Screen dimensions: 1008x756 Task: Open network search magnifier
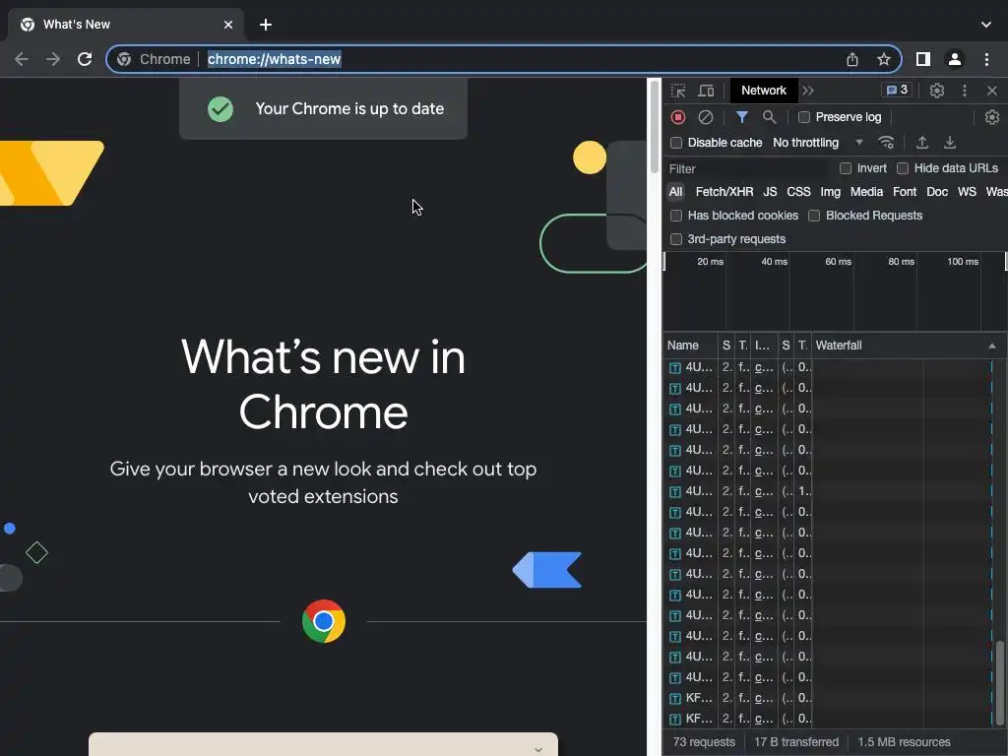[x=769, y=117]
